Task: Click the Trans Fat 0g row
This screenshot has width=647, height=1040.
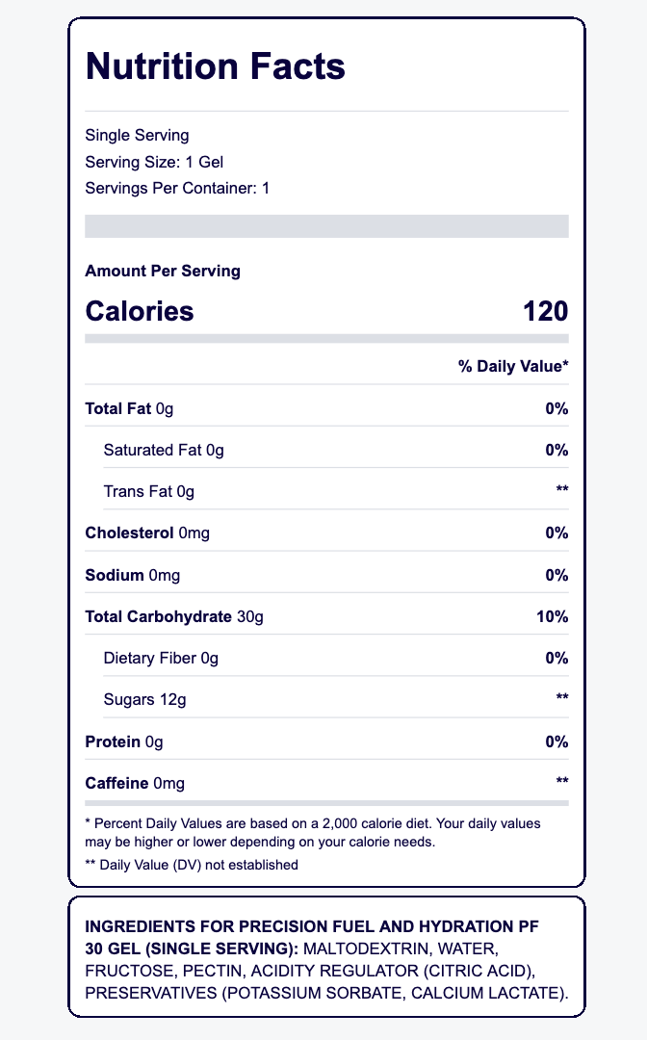Action: [x=148, y=492]
